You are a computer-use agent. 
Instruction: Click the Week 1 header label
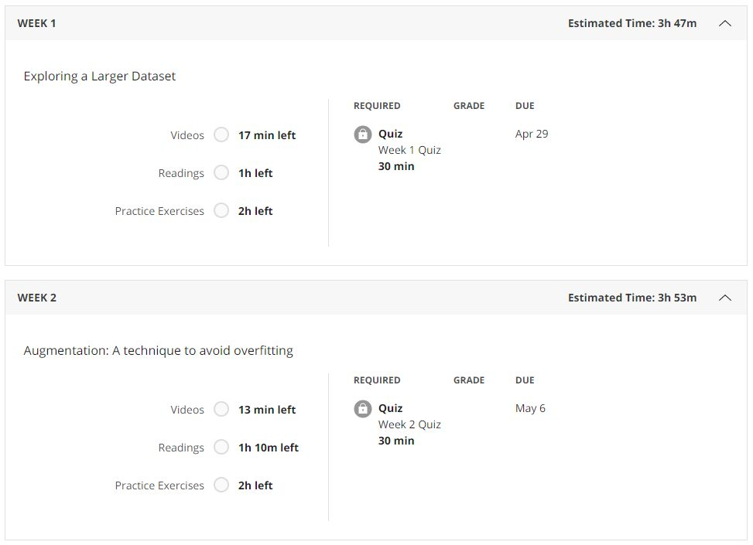[x=37, y=23]
